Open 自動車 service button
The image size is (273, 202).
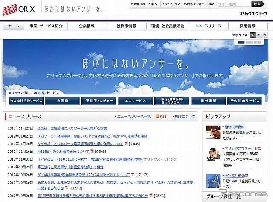63,101
